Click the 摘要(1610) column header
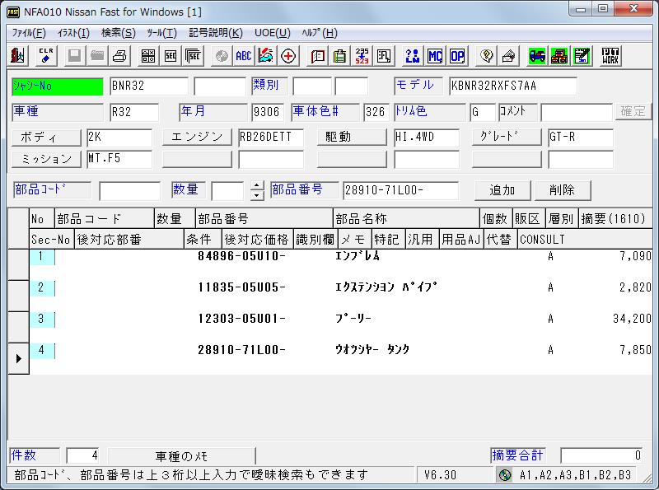This screenshot has width=659, height=490. [615, 219]
